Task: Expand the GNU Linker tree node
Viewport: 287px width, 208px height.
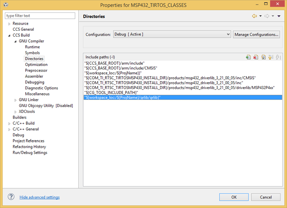Action: [15, 100]
